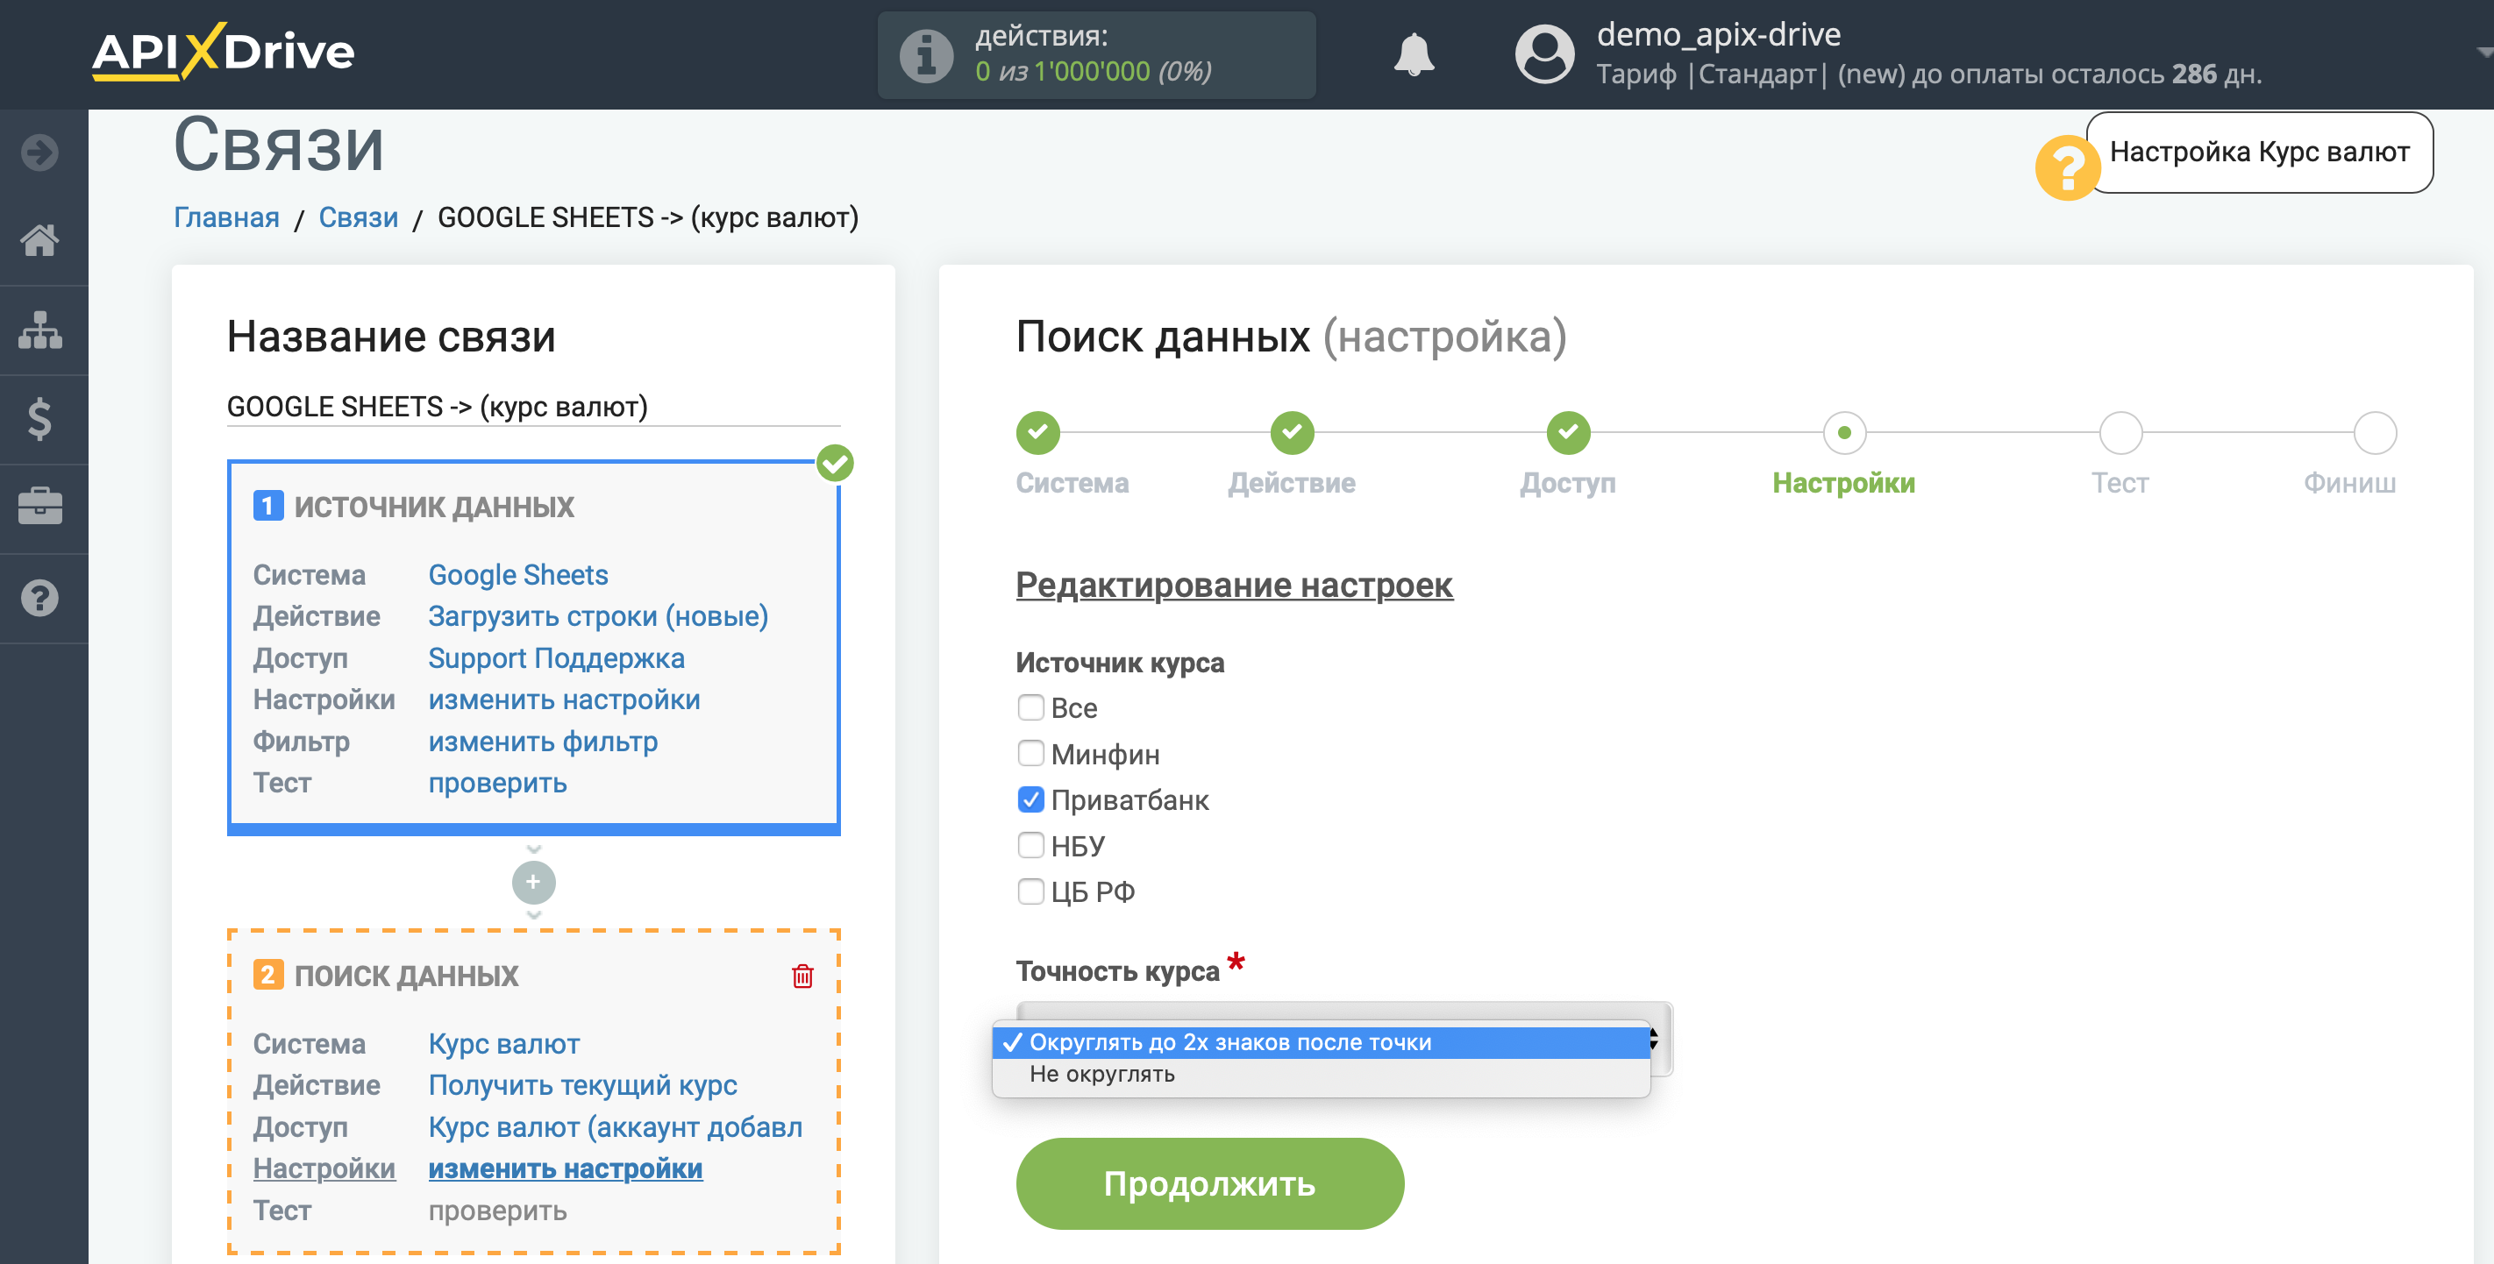
Task: Open Support Поддержка access link
Action: 557,658
